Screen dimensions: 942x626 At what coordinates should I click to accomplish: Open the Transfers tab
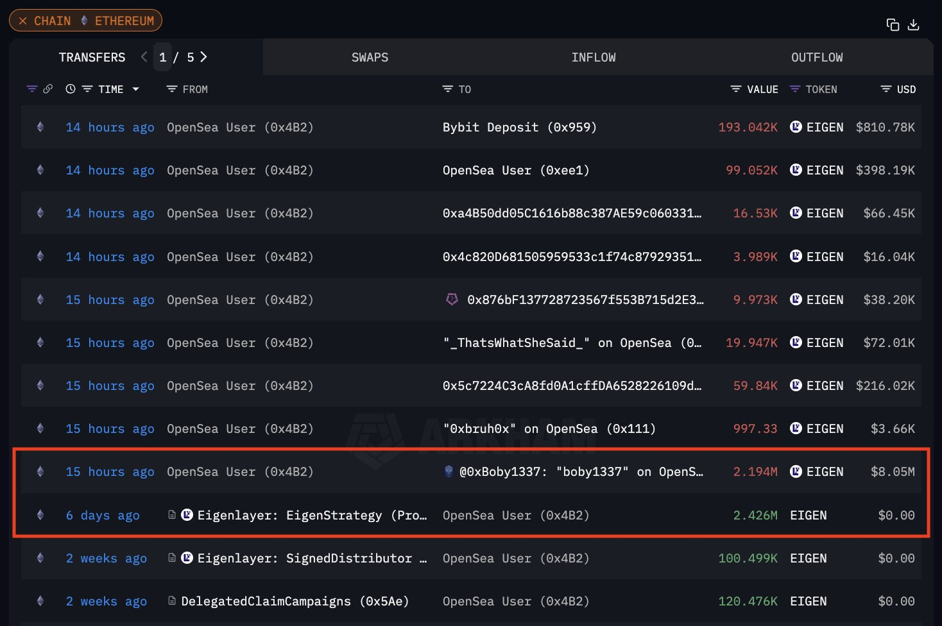pyautogui.click(x=92, y=57)
